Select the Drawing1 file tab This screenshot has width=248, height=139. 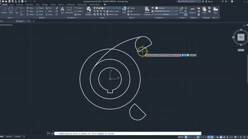20,21
